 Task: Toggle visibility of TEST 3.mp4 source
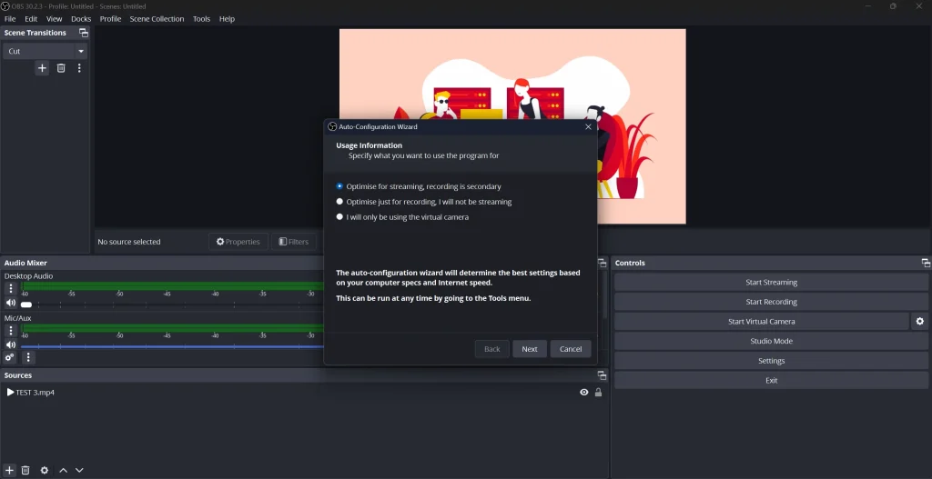click(x=583, y=393)
